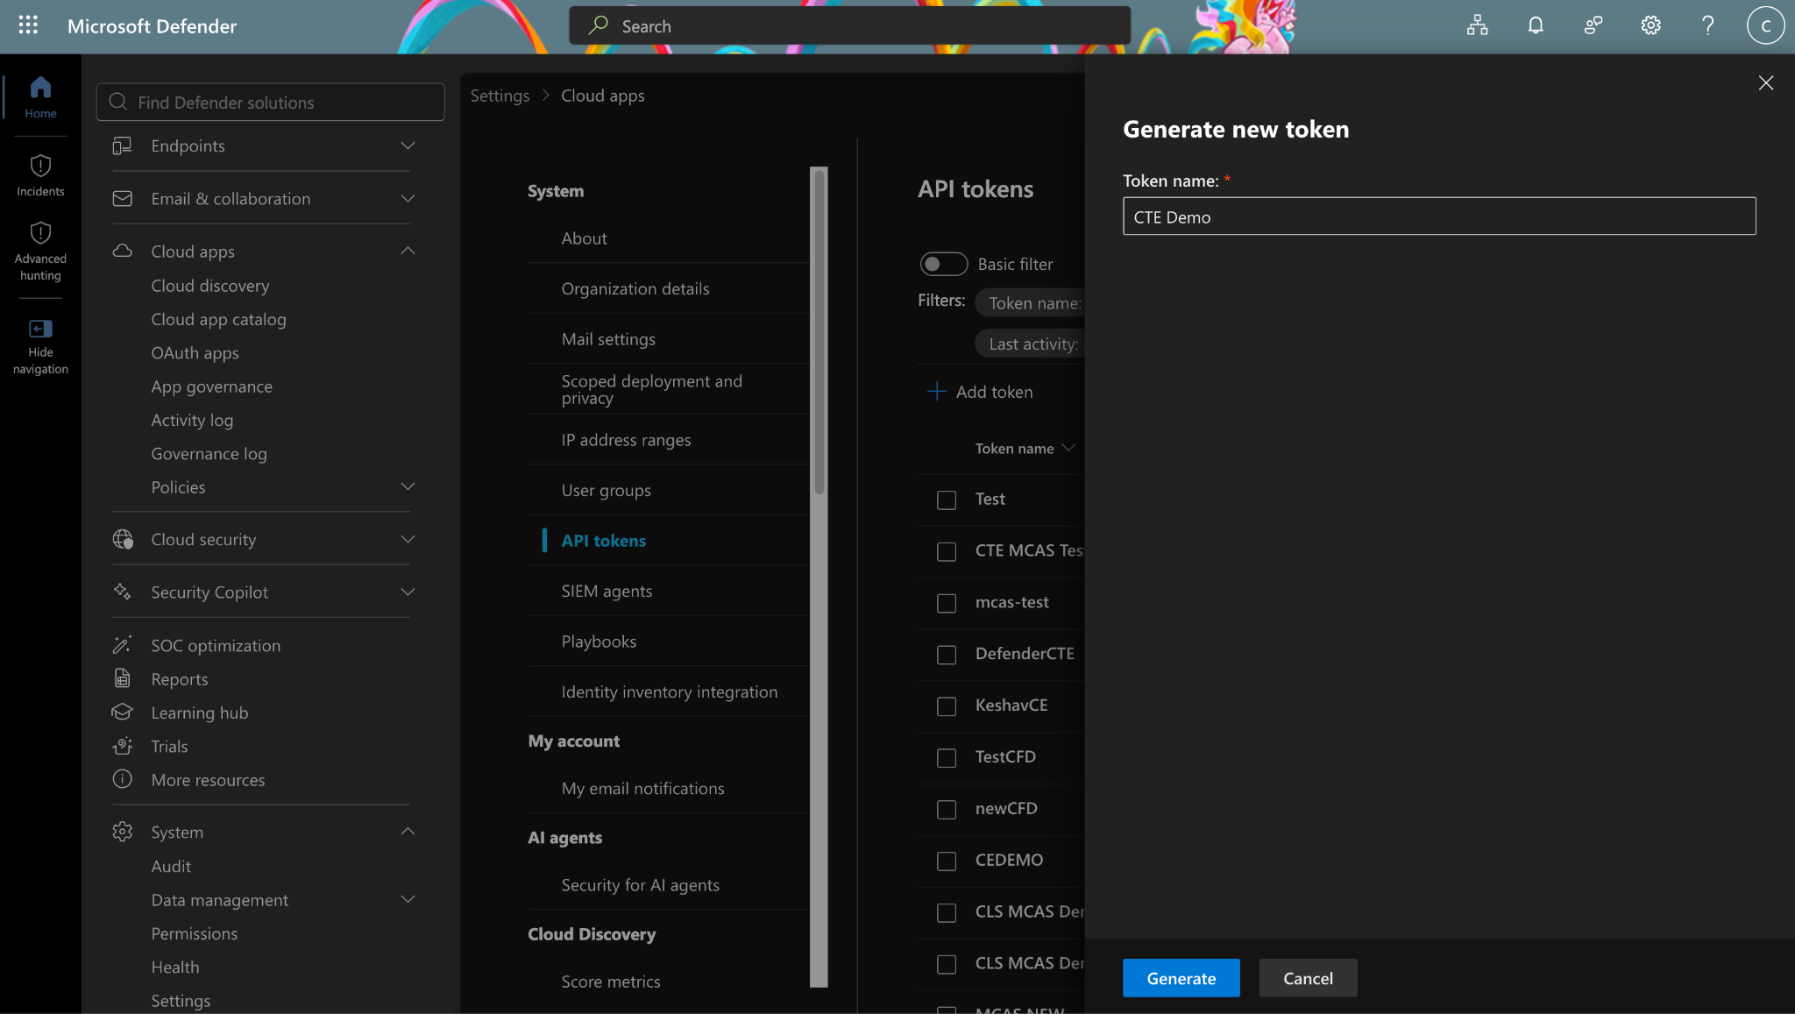Open the network topology icon in header
1795x1014 pixels.
coord(1478,25)
